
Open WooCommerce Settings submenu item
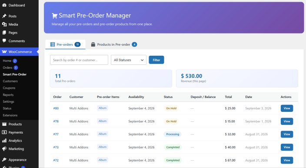[8, 101]
